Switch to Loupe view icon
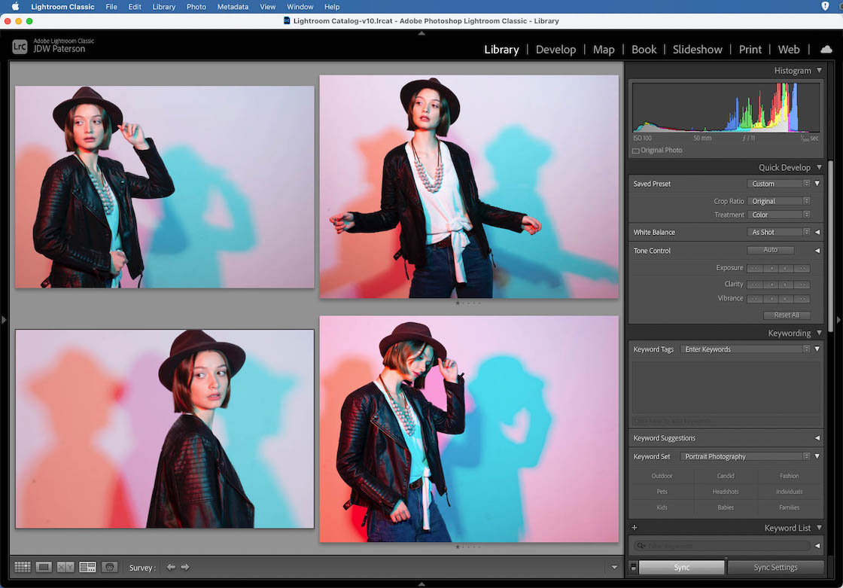 tap(43, 566)
